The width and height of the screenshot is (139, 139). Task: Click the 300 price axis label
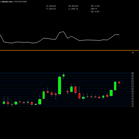(132, 75)
